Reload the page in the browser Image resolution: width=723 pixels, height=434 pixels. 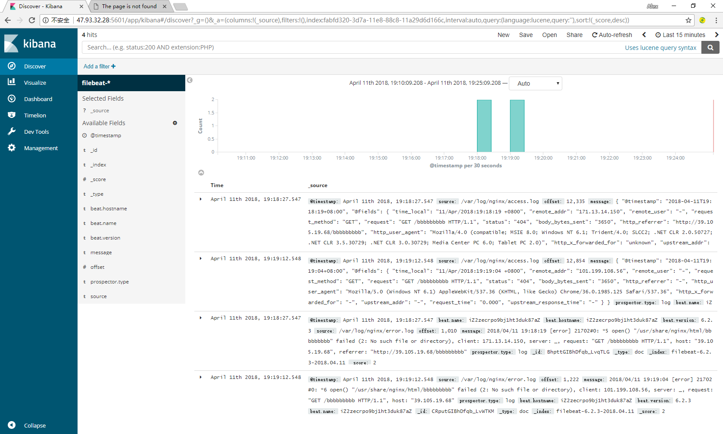click(32, 20)
